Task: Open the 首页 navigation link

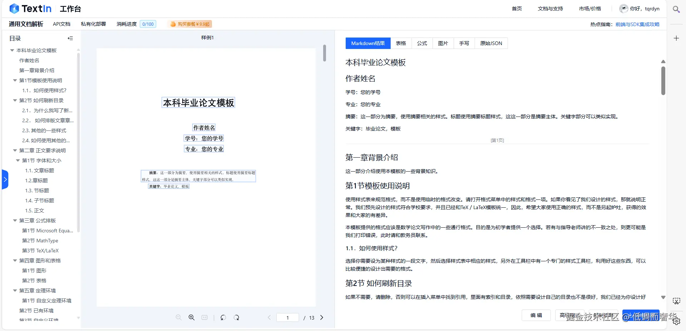Action: tap(517, 9)
